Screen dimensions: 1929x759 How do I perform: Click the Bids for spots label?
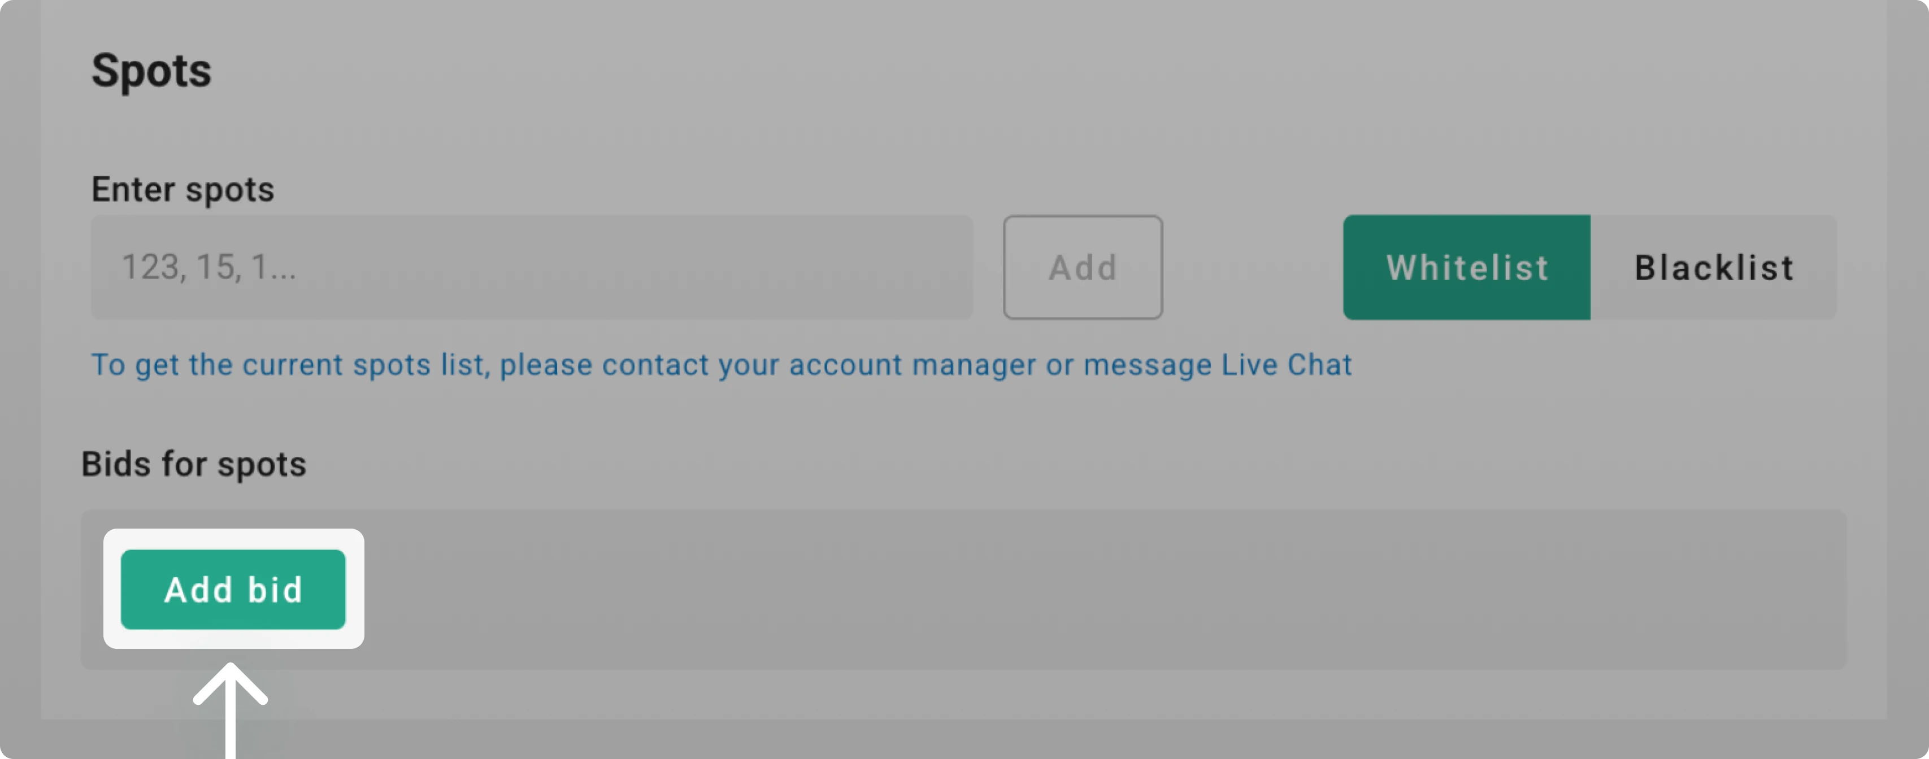pos(194,464)
